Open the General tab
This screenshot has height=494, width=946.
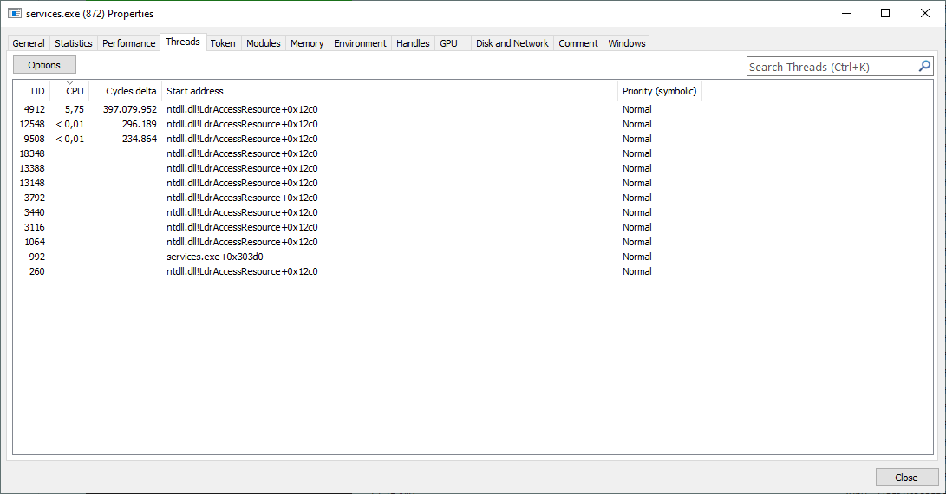click(x=29, y=43)
